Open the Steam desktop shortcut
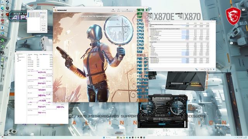This screenshot has height=139, width=248. [x=7, y=2]
